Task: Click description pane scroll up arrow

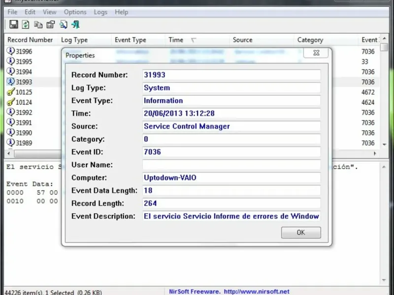Action: click(384, 167)
